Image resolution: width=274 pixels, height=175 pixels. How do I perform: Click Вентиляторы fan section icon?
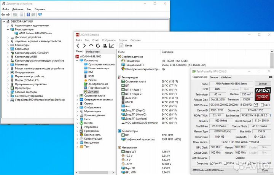[x=119, y=131]
